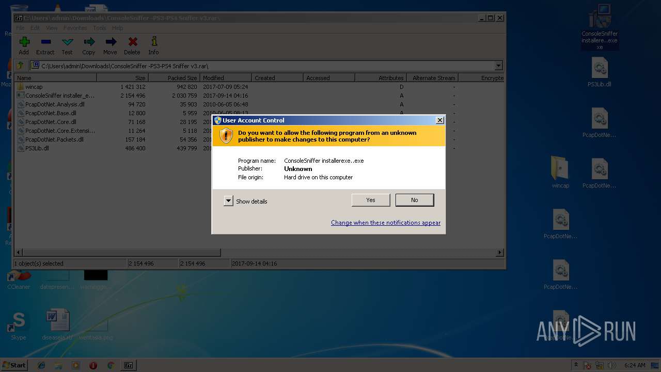The width and height of the screenshot is (661, 372).
Task: Click the Extract toolbar icon
Action: coord(45,42)
